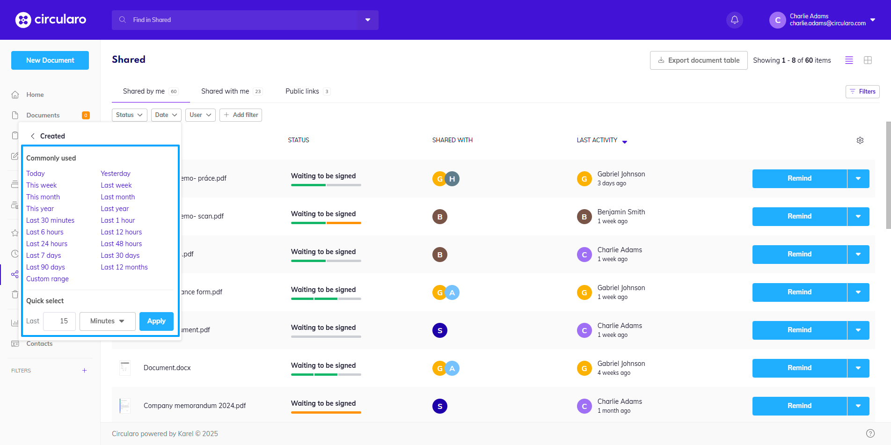Add new saved filter plus icon
The width and height of the screenshot is (891, 445).
(x=84, y=371)
